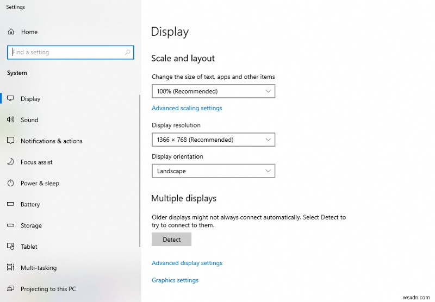Click the Storage drive icon
Image resolution: width=435 pixels, height=302 pixels.
click(x=10, y=225)
